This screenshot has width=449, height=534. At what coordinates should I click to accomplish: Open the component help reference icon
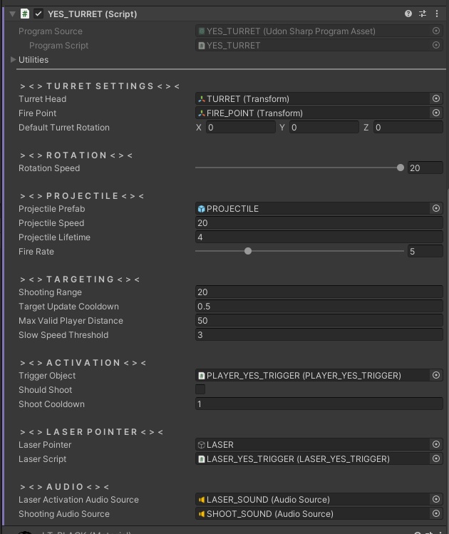coord(408,14)
